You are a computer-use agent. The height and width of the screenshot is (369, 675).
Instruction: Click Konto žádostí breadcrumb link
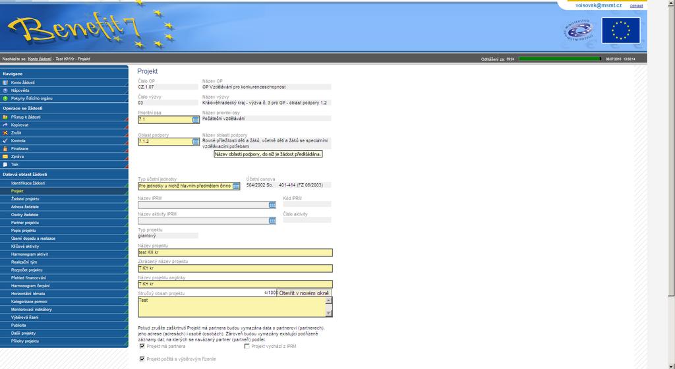40,59
